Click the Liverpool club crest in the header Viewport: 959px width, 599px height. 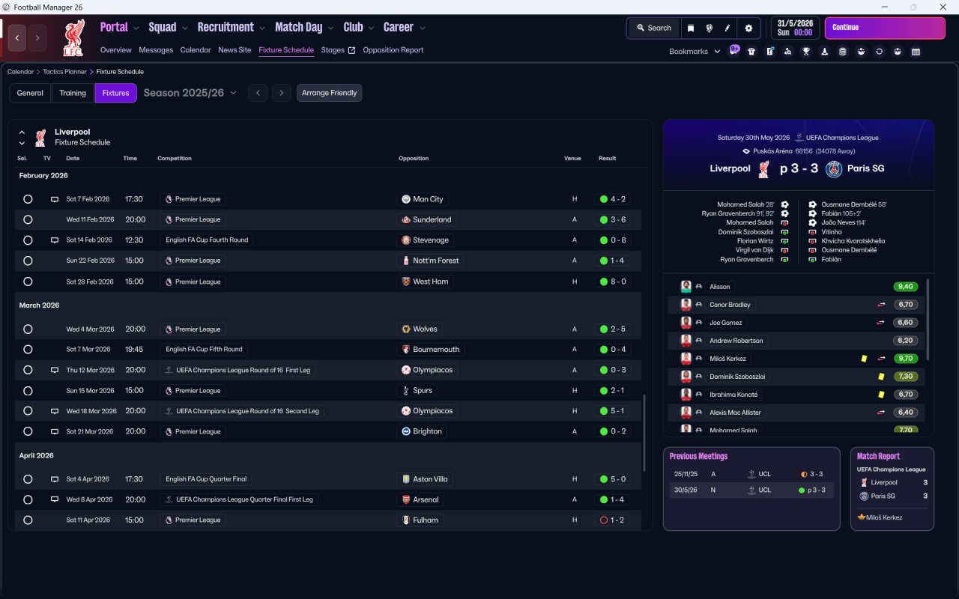point(73,39)
